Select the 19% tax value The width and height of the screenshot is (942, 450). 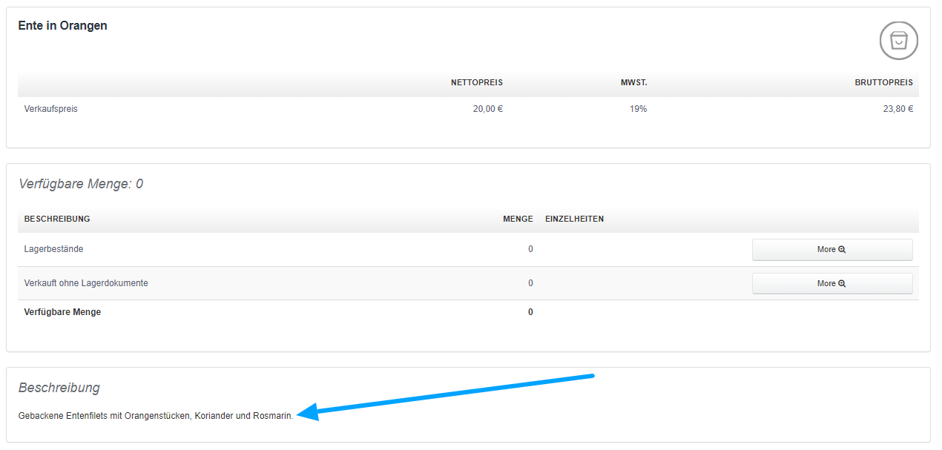point(639,109)
